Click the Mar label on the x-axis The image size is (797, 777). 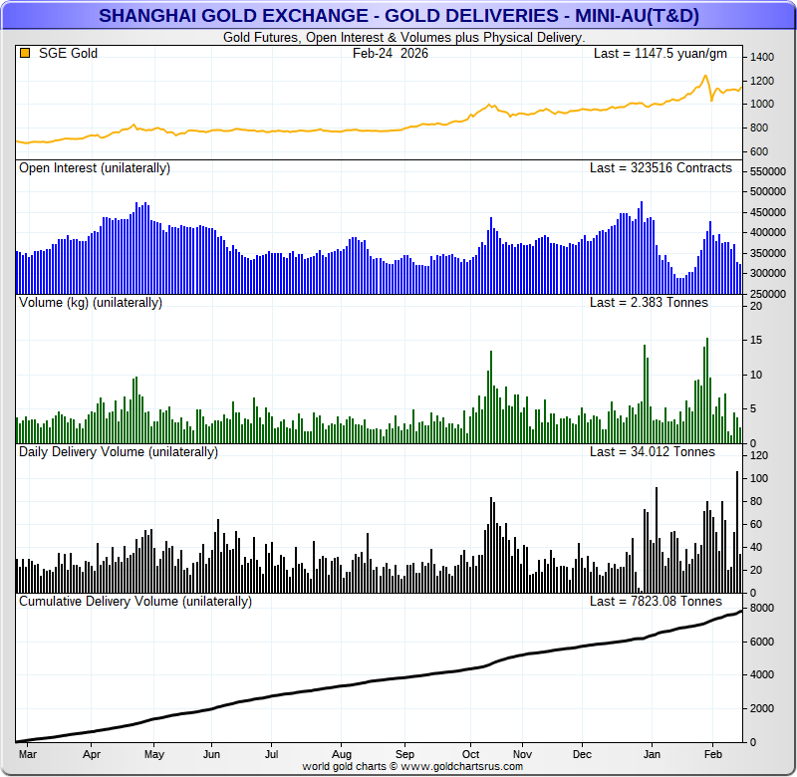27,755
